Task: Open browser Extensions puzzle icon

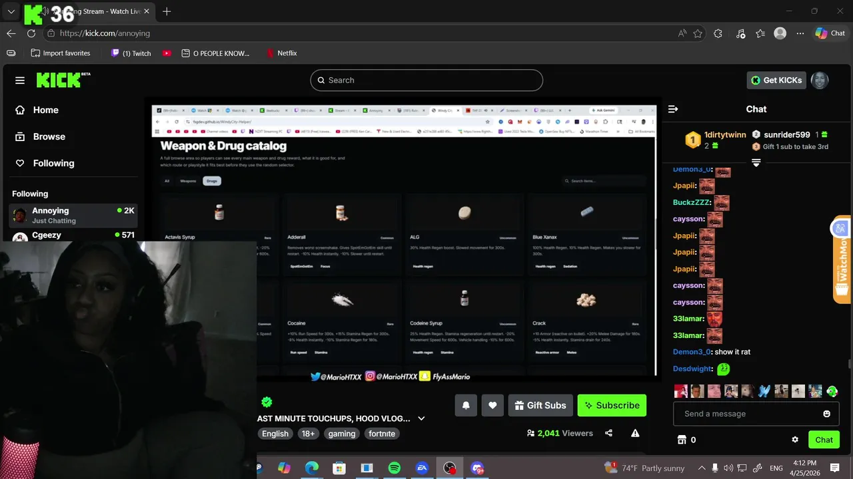Action: pyautogui.click(x=718, y=33)
